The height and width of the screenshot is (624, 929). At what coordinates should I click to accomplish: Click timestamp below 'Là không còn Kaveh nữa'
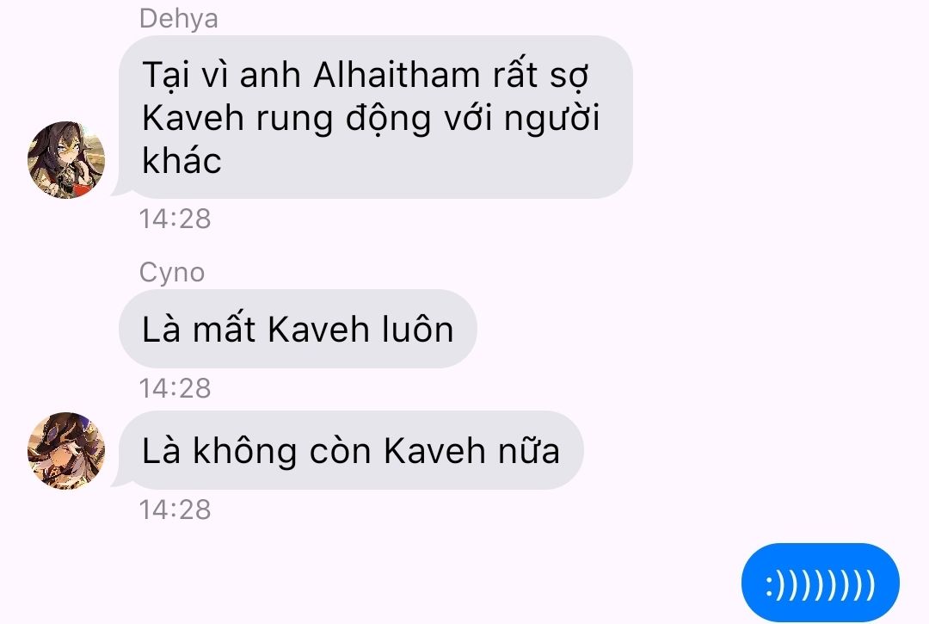[175, 510]
